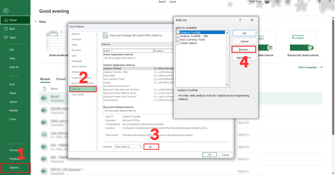Image resolution: width=335 pixels, height=175 pixels.
Task: Click the Office Add-ins gear icon in Excel Options
Action: (106, 35)
